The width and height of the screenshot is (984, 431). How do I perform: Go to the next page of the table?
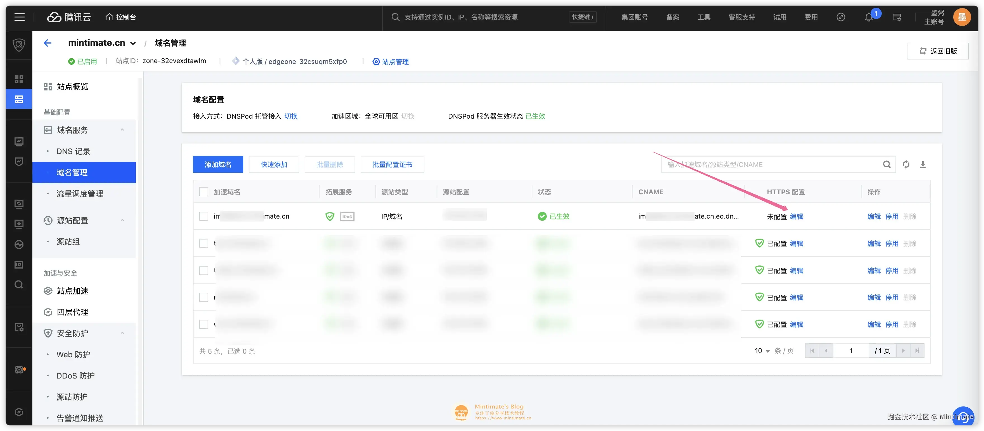pos(903,351)
